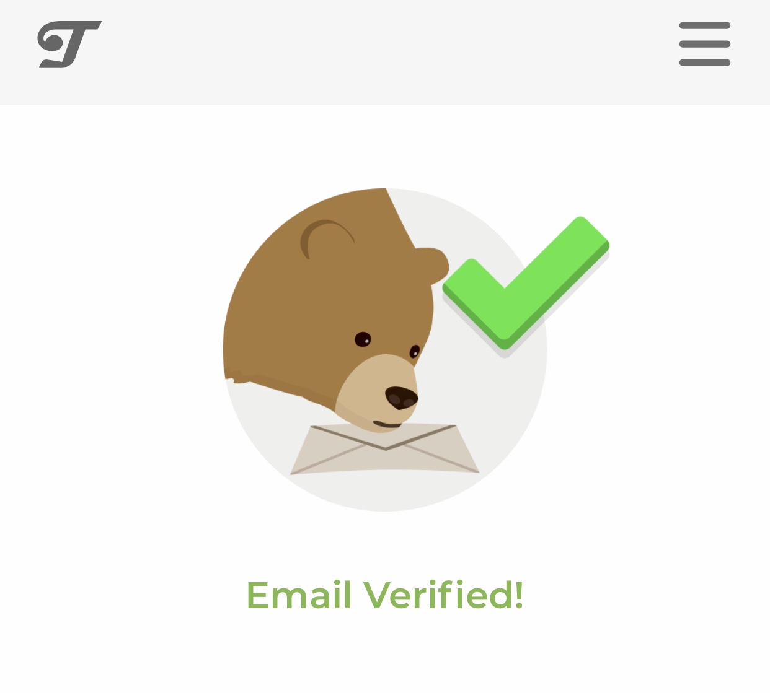This screenshot has width=770, height=693.
Task: Click the bear's left eye
Action: [x=363, y=339]
